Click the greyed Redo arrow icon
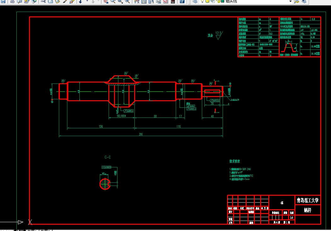Viewport: 331px width, 231px height. 93,1
